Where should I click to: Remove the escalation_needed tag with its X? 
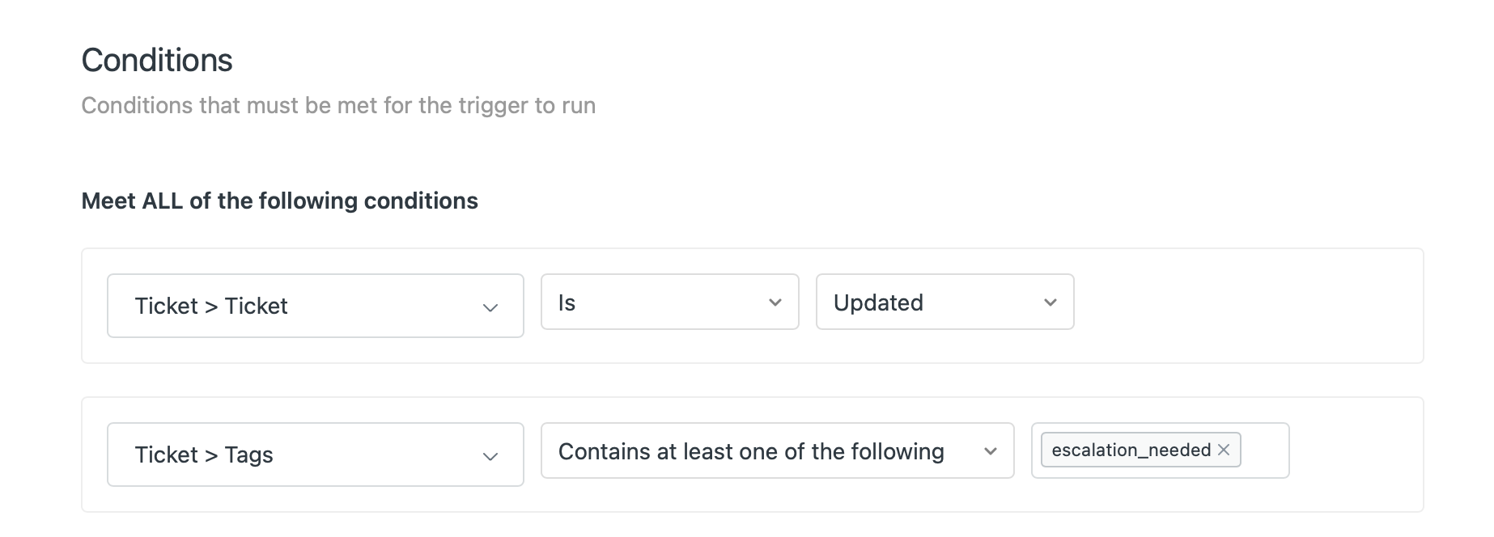pos(1224,450)
